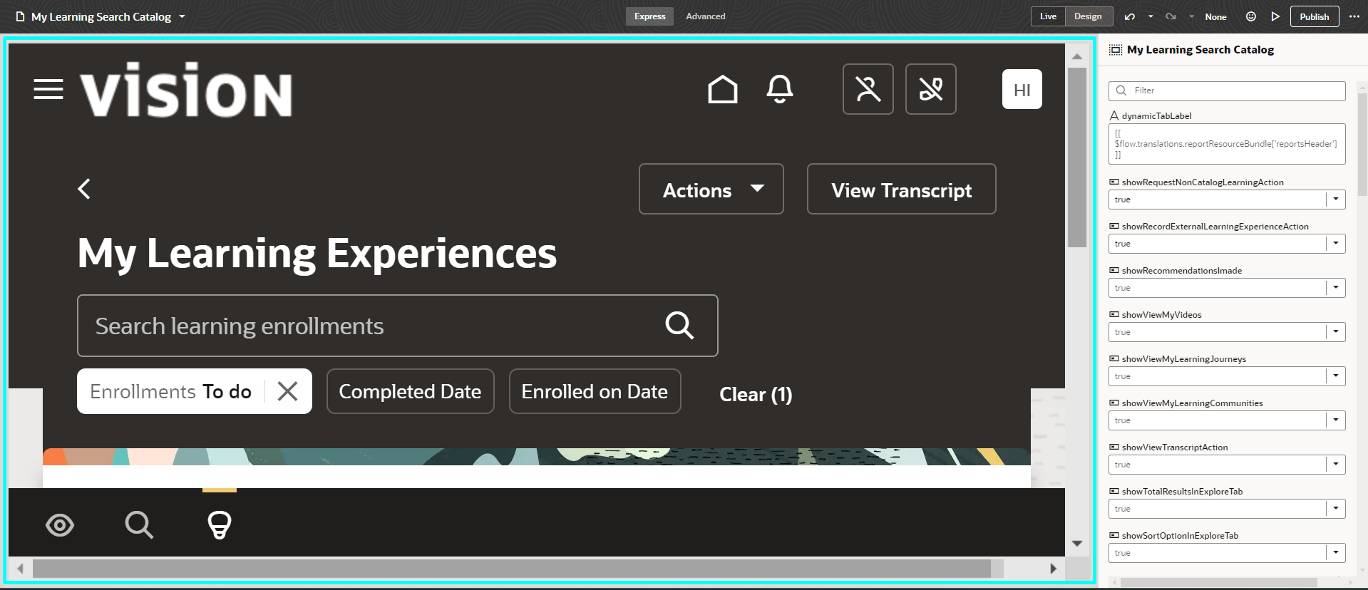Click Clear (1) link
Viewport: 1368px width, 590px height.
pos(756,394)
